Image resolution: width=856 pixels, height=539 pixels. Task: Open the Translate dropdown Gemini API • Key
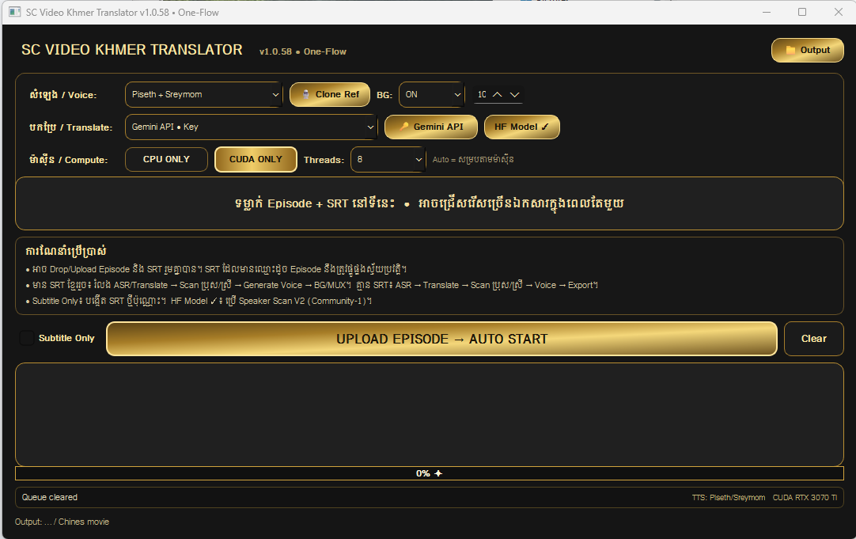click(251, 127)
